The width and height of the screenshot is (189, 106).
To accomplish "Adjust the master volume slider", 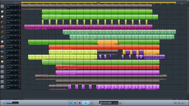I will (x=12, y=103).
